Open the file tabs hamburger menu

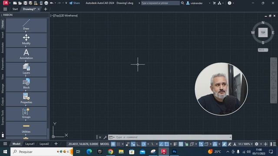pos(5,9)
